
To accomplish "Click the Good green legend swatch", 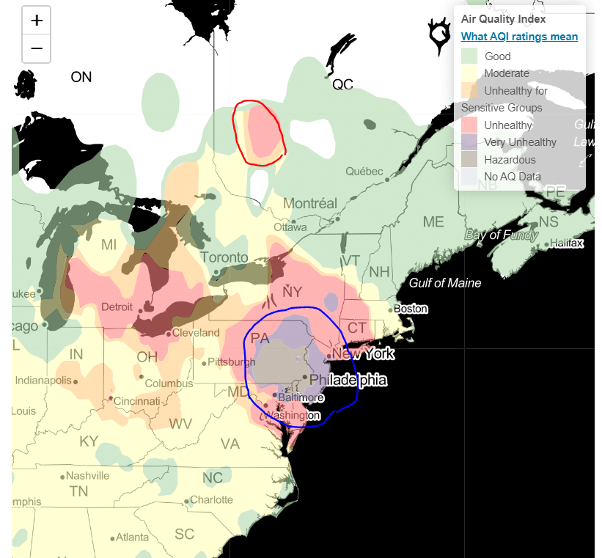I will [x=469, y=56].
